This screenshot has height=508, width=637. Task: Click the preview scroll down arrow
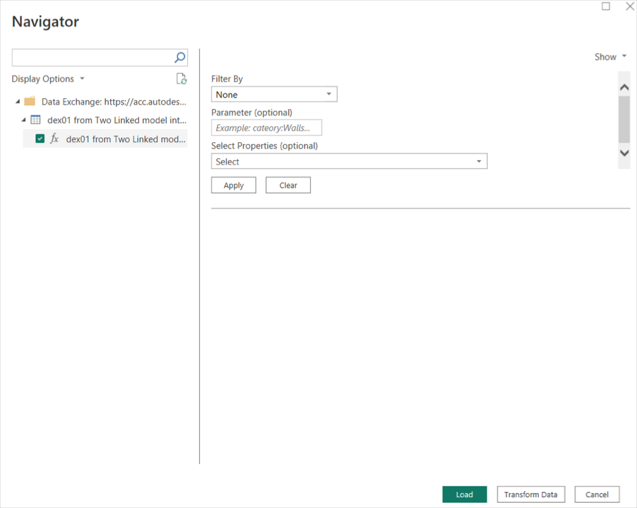[624, 153]
